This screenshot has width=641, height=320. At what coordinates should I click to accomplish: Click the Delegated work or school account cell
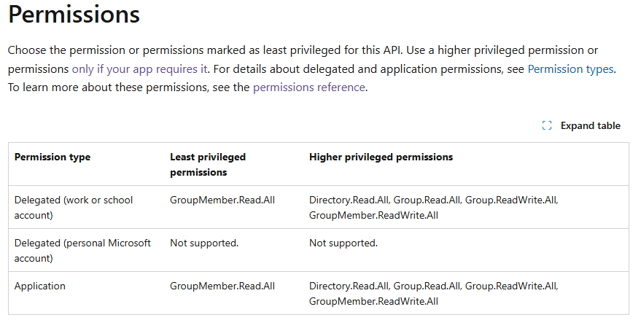click(x=74, y=208)
